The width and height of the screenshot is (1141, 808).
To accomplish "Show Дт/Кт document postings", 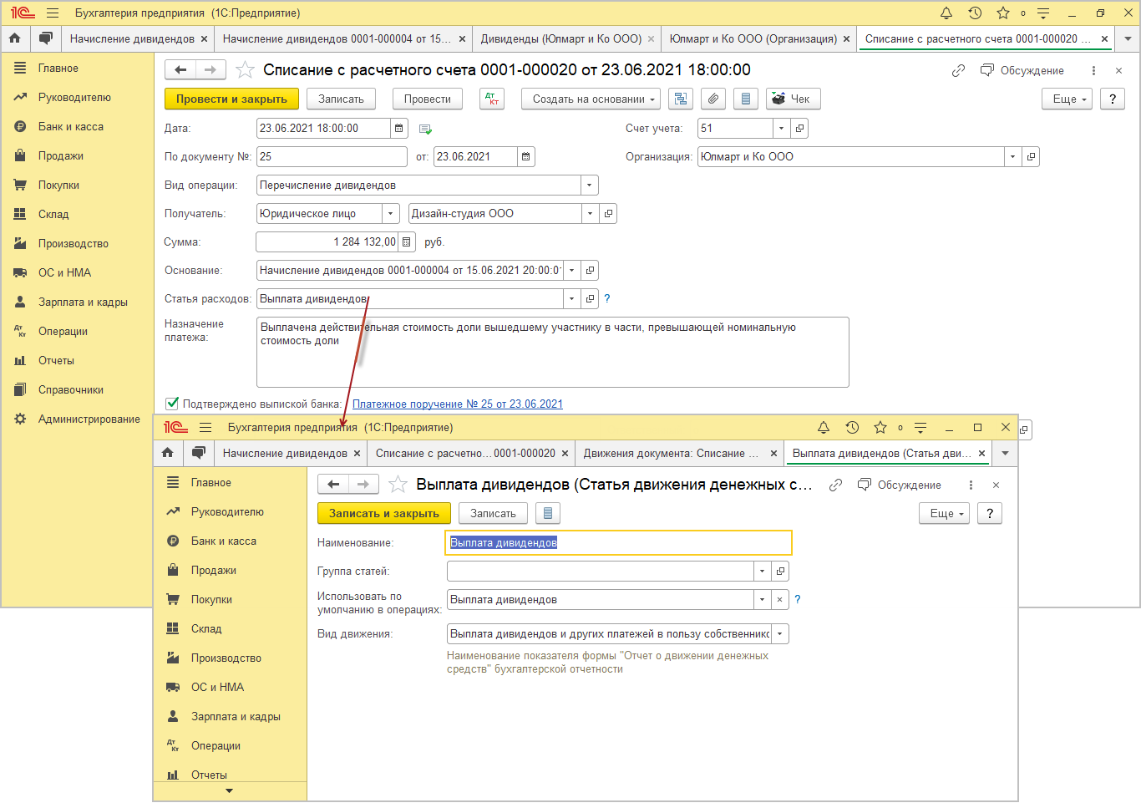I will (x=492, y=99).
